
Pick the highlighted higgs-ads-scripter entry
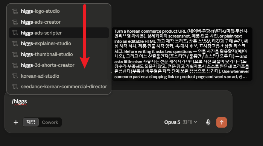(x=59, y=33)
